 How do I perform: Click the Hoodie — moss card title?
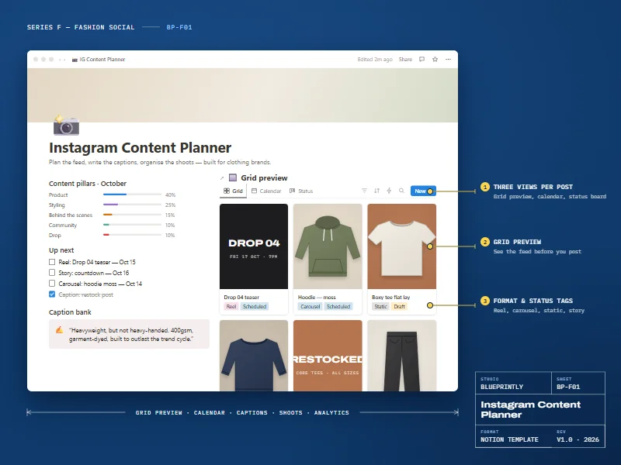317,298
